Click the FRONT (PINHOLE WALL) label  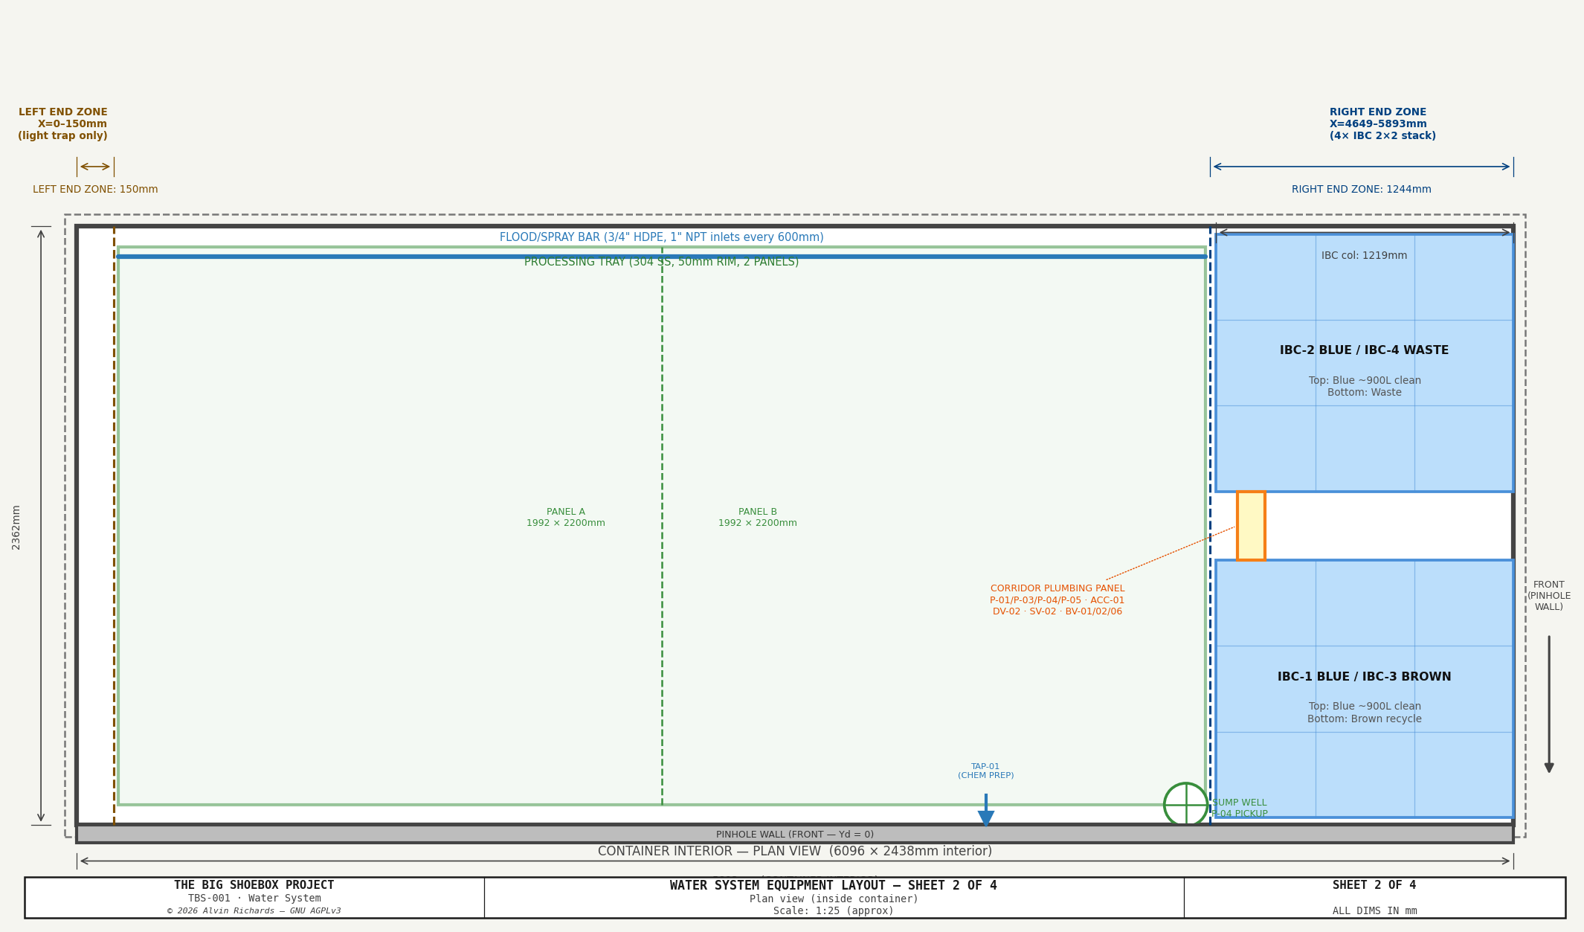point(1549,596)
